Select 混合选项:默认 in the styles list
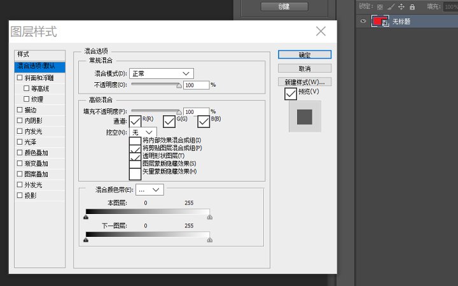Image resolution: width=458 pixels, height=286 pixels. pos(40,65)
